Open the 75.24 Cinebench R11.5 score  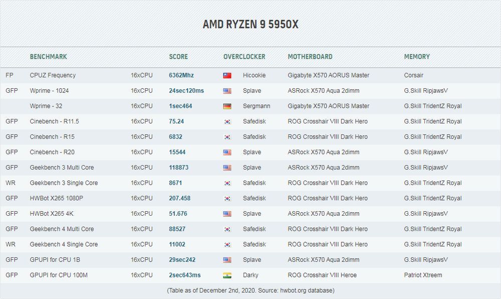point(176,121)
